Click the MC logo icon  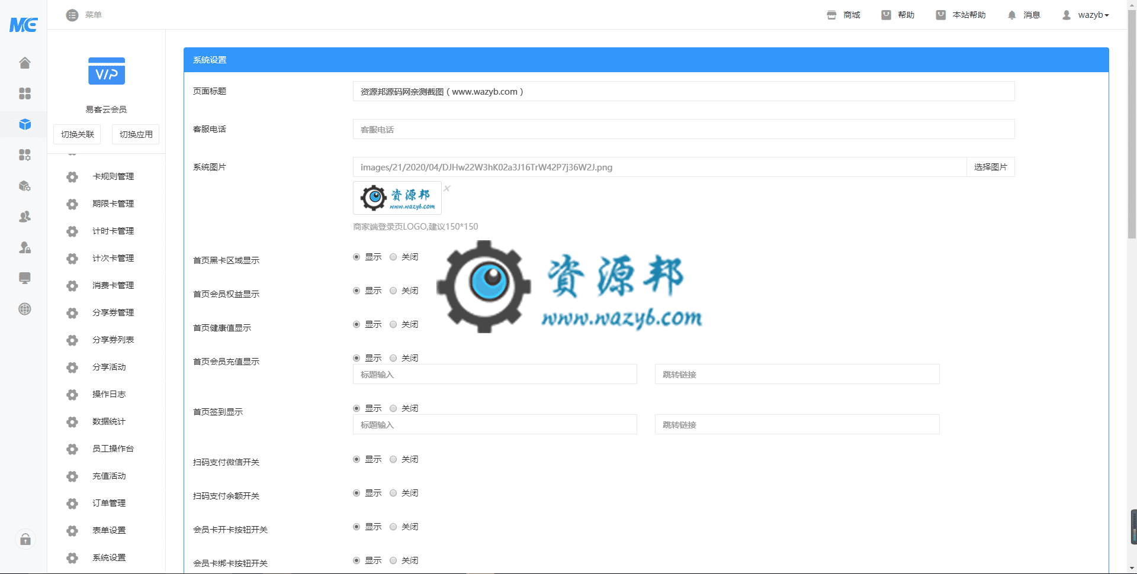click(x=24, y=24)
